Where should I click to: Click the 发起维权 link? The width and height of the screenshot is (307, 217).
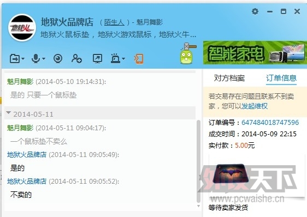click(255, 106)
